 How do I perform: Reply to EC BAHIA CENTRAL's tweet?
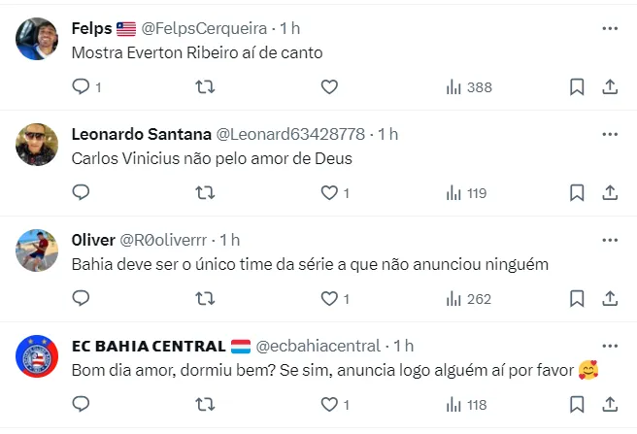(82, 404)
